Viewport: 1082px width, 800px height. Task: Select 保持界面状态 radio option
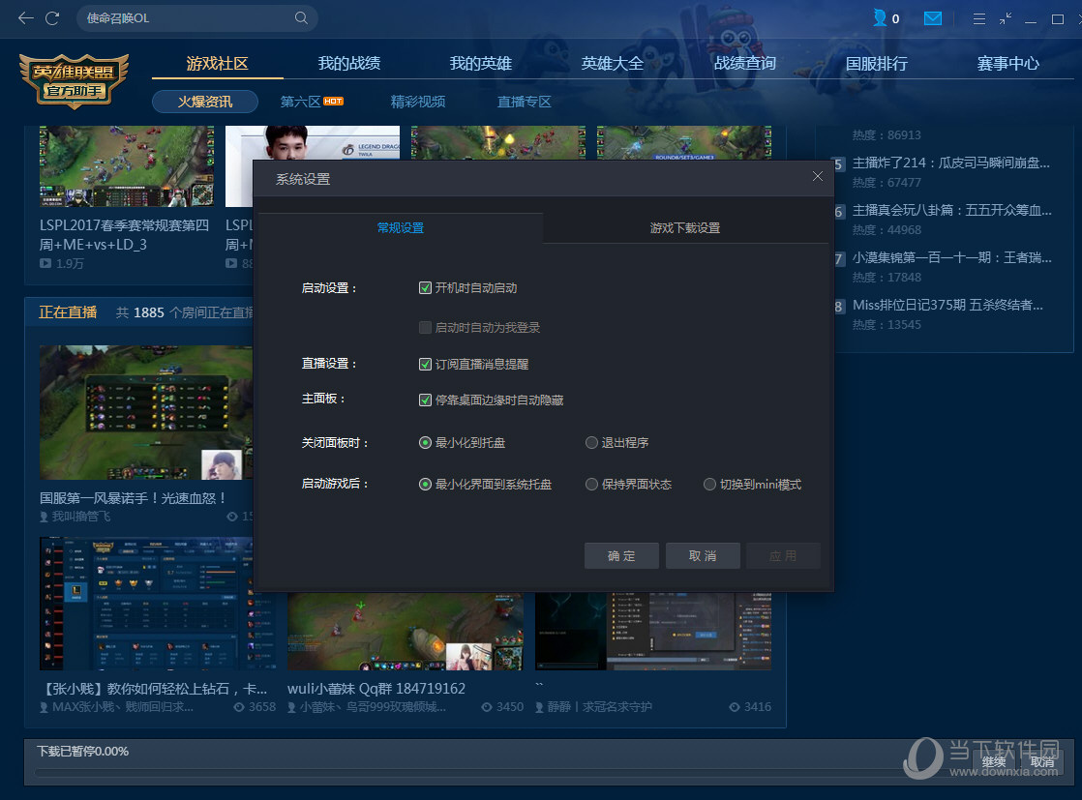(x=591, y=485)
